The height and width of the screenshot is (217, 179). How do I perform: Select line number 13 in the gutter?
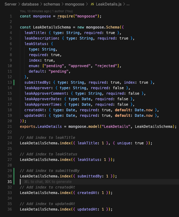tap(10, 82)
